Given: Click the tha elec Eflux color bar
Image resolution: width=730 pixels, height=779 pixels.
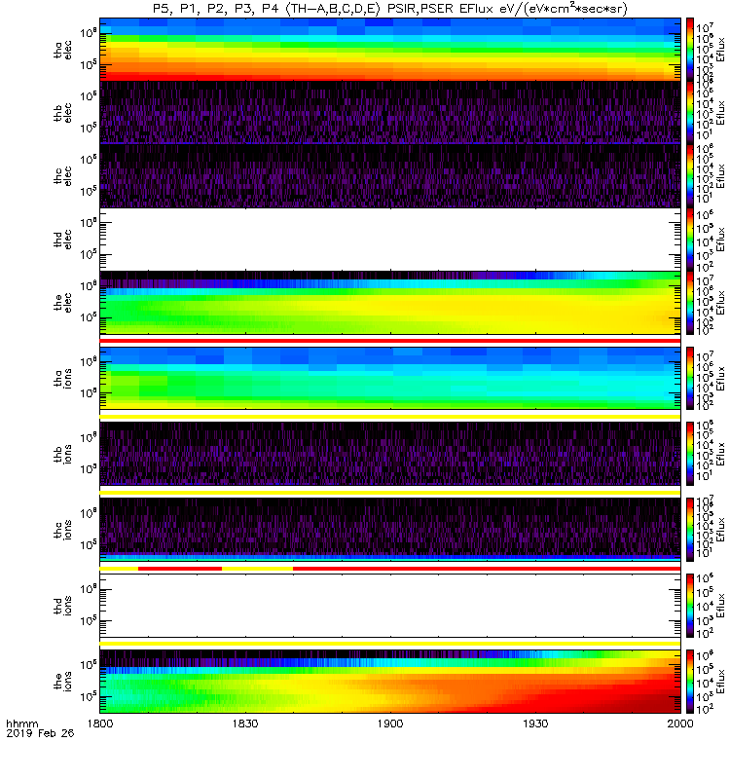Looking at the screenshot, I should pyautogui.click(x=690, y=50).
